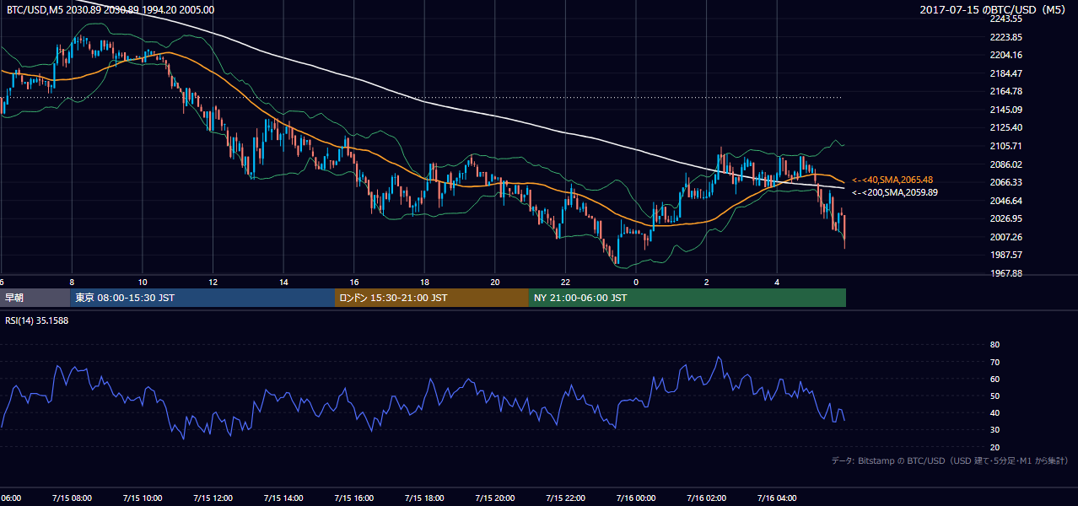Click the BTC/USD,M5 OHLC title text
This screenshot has height=506, width=1078.
coord(110,10)
